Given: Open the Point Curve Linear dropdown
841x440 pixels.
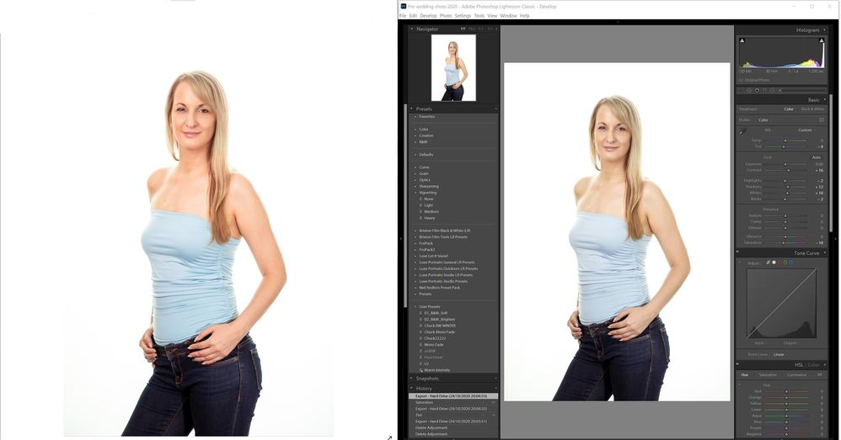Looking at the screenshot, I should (x=779, y=354).
